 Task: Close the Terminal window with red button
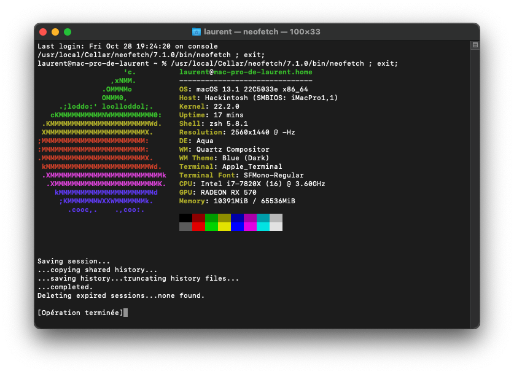coord(43,32)
